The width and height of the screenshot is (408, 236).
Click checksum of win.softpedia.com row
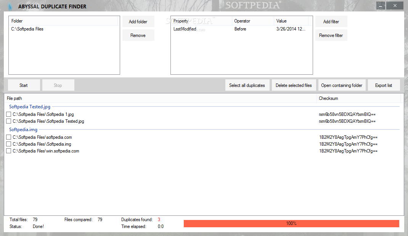[x=348, y=151]
